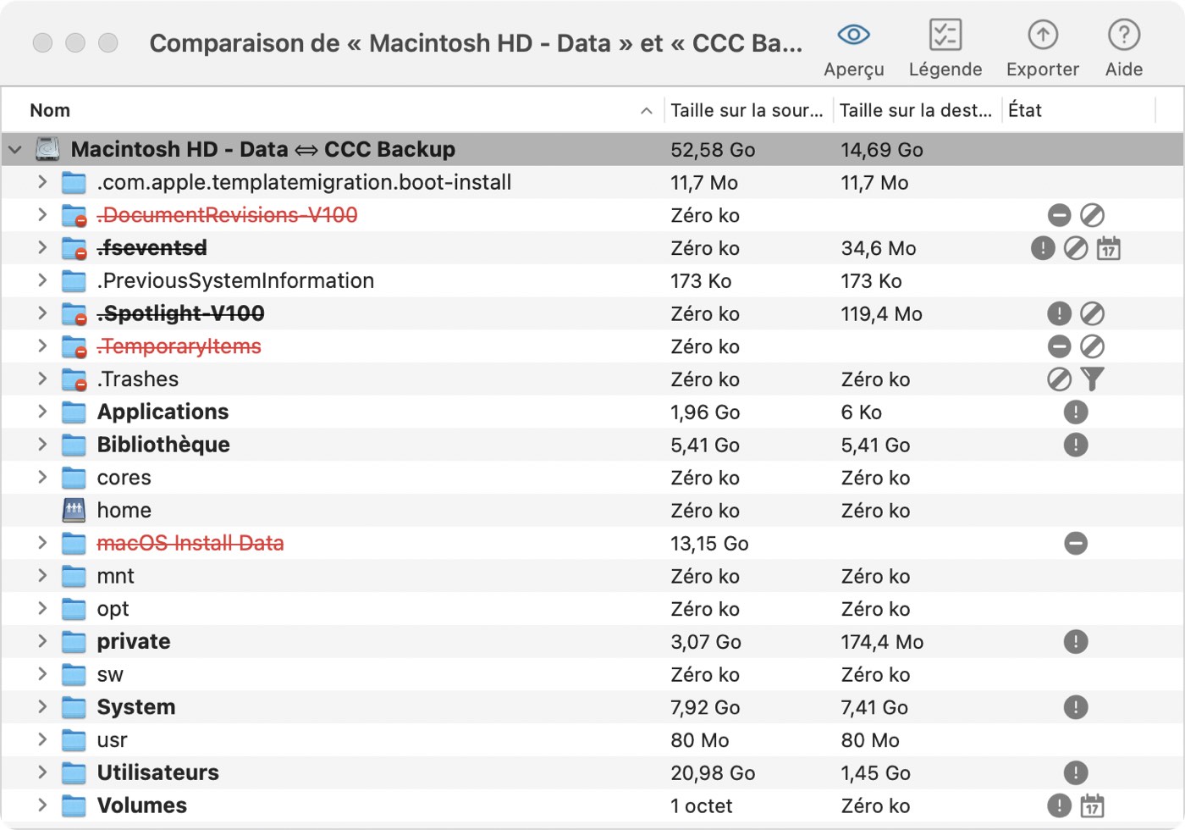Viewport: 1185px width, 830px height.
Task: Click the Macintosh HD disk icon
Action: (x=47, y=149)
